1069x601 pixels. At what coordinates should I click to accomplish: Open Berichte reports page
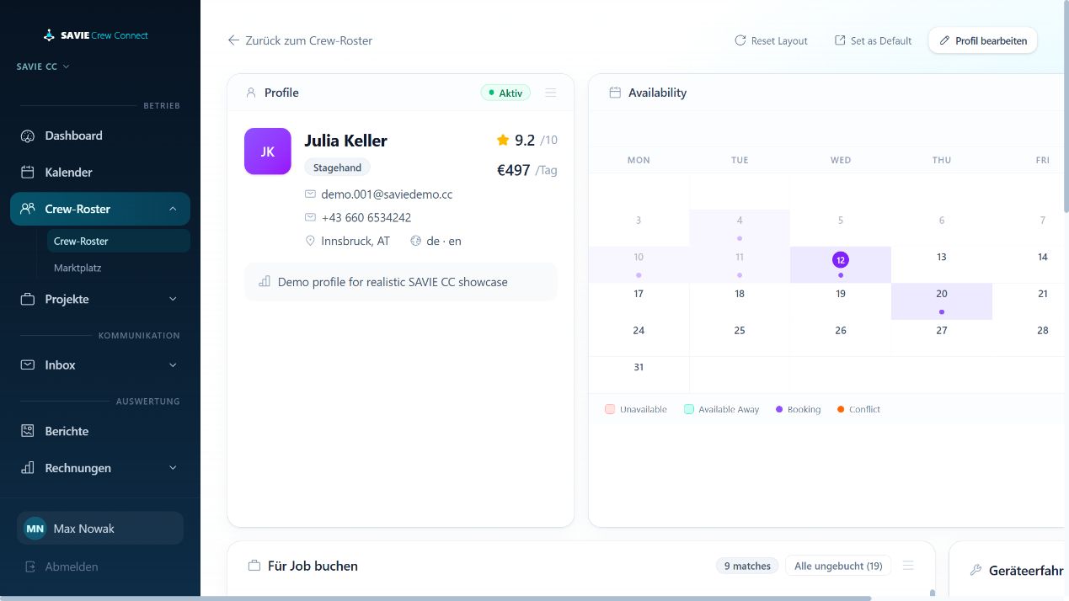(x=100, y=431)
